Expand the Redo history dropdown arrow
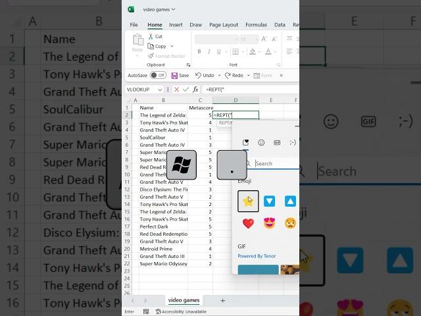 [x=249, y=76]
